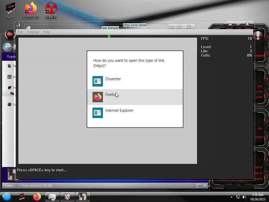This screenshot has width=269, height=202.
Task: Click the Xonix file thumbnail in explorer
Action: 11,175
